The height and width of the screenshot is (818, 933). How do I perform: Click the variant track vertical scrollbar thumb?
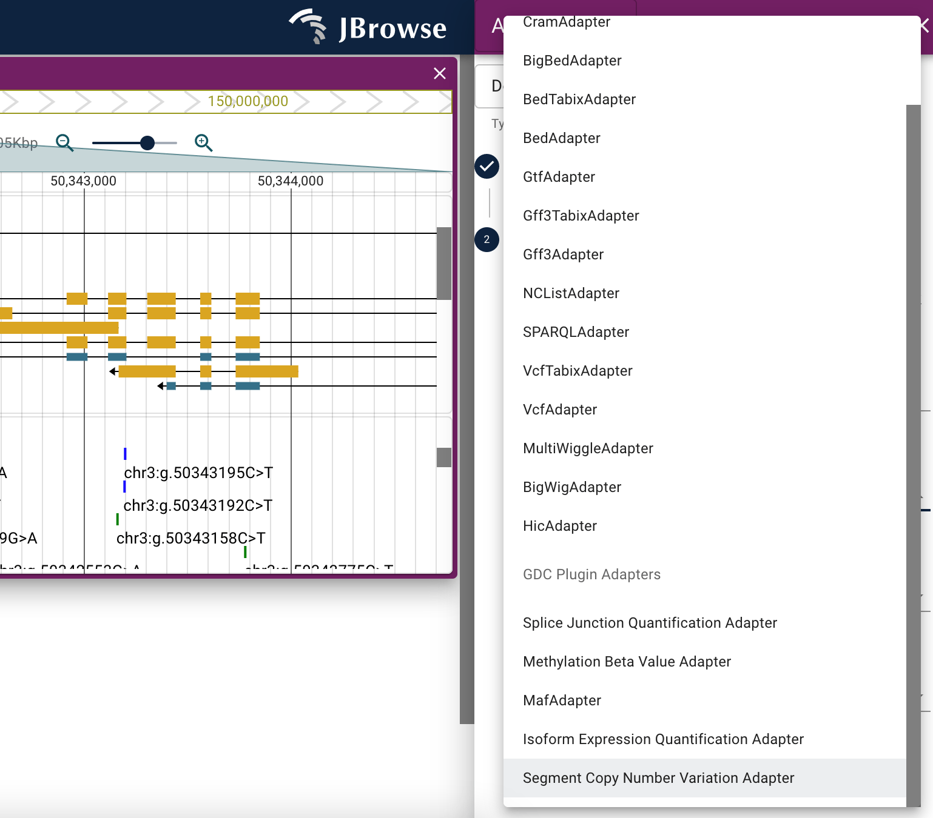[x=444, y=457]
